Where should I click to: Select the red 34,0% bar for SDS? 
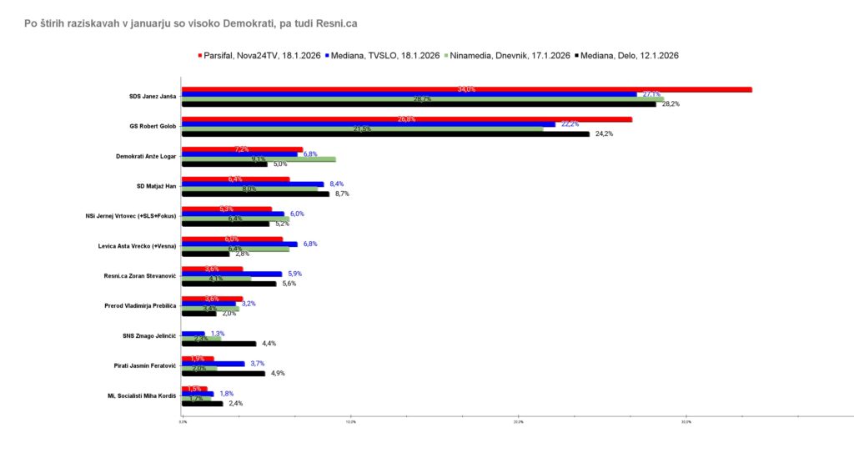tap(467, 89)
